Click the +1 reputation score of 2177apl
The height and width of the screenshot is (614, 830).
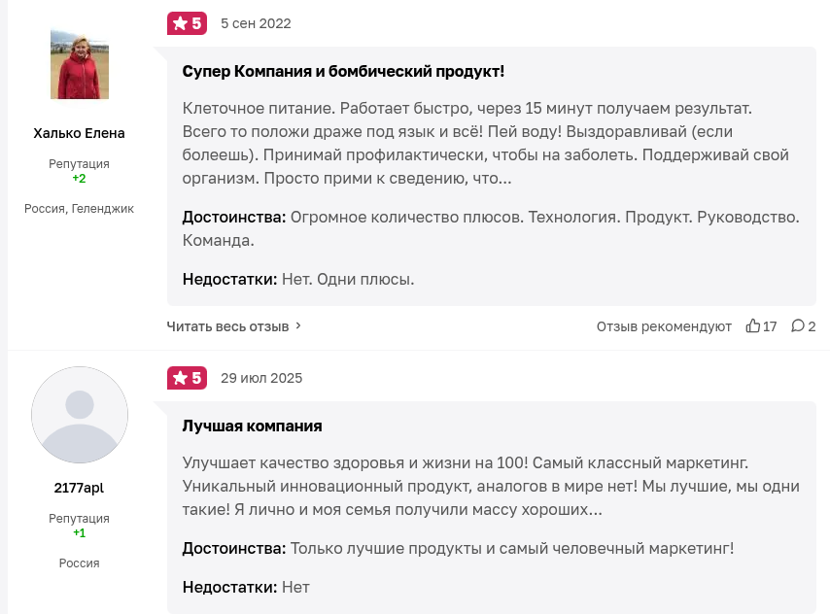(80, 533)
